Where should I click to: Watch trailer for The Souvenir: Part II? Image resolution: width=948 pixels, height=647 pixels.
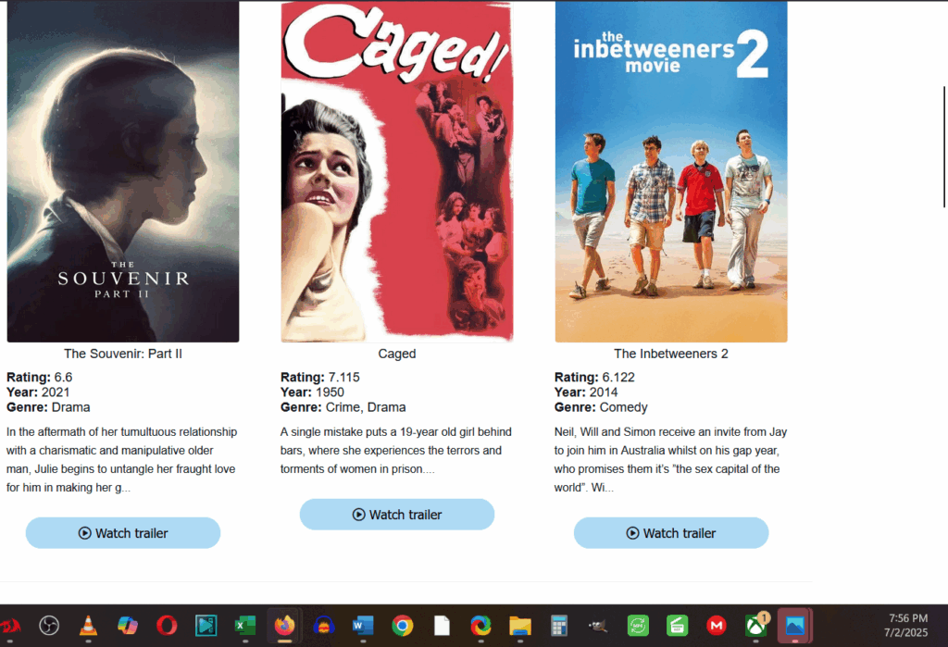[x=123, y=533]
